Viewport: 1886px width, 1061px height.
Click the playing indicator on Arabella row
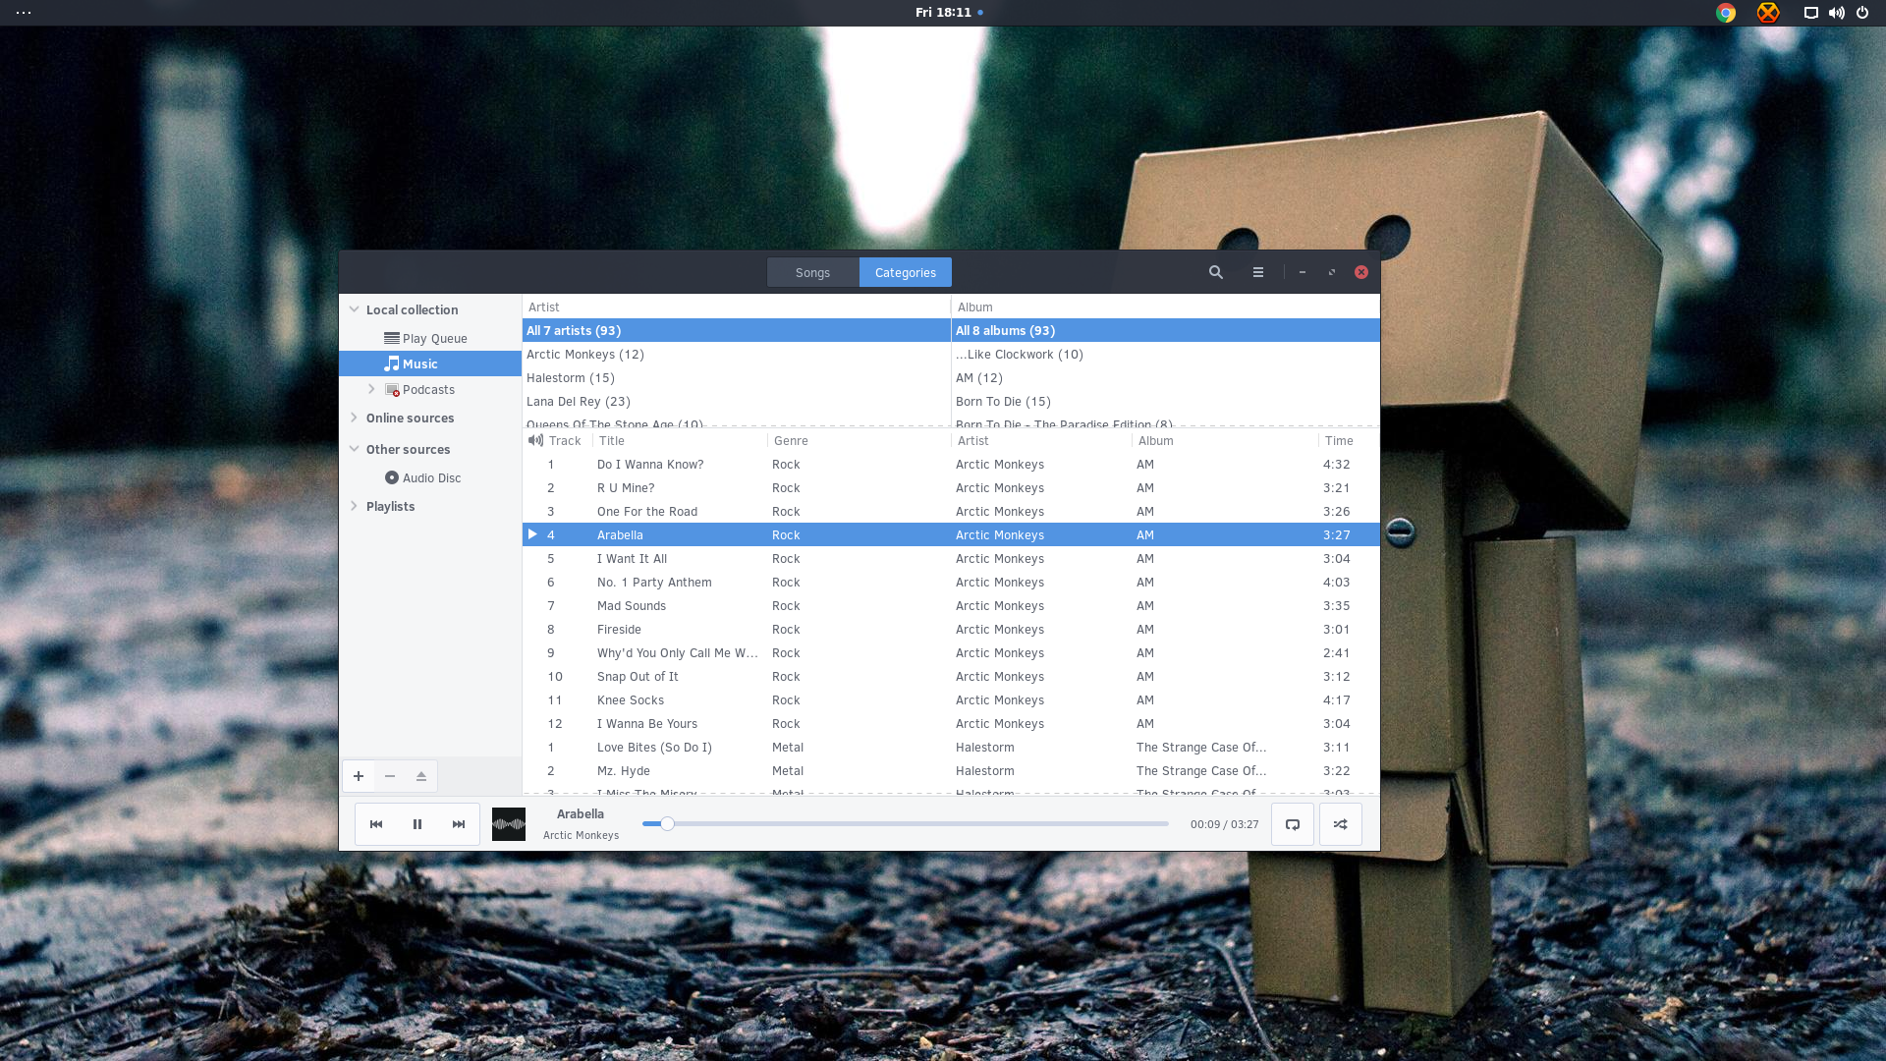click(532, 534)
